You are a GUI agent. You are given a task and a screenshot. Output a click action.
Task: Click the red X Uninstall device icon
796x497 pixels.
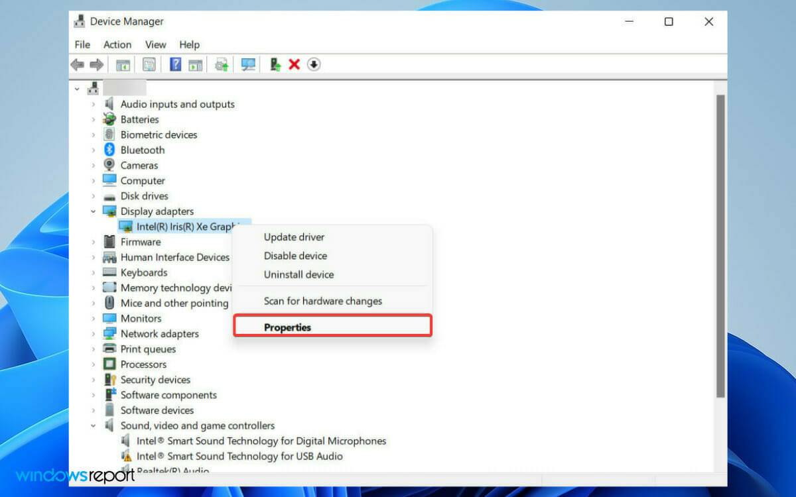tap(294, 64)
